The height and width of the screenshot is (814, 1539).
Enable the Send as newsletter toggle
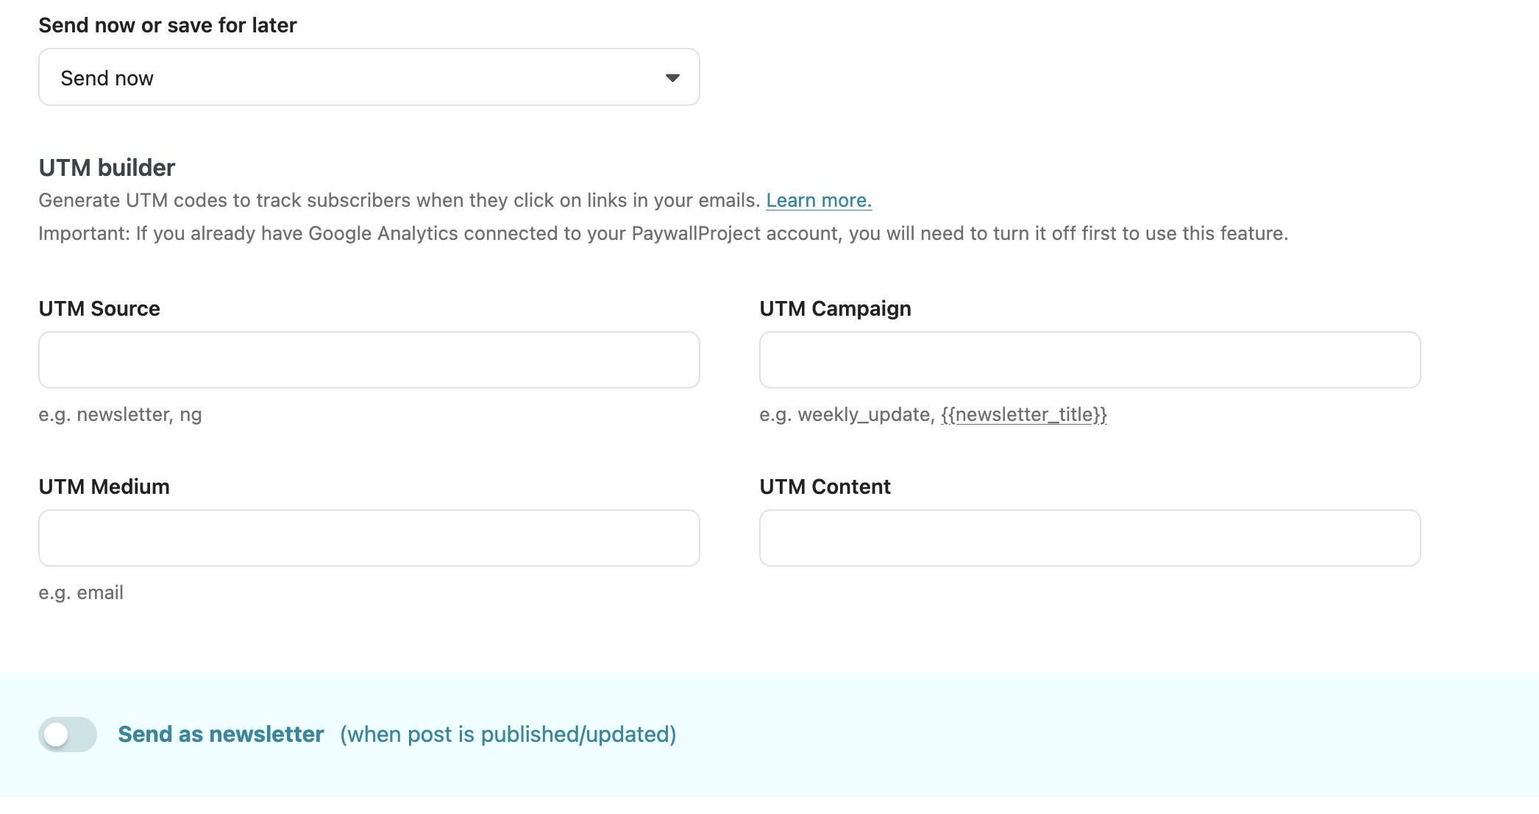click(68, 734)
